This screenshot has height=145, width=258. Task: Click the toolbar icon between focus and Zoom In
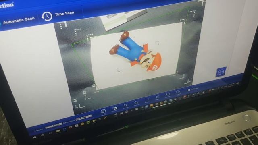point(114,108)
